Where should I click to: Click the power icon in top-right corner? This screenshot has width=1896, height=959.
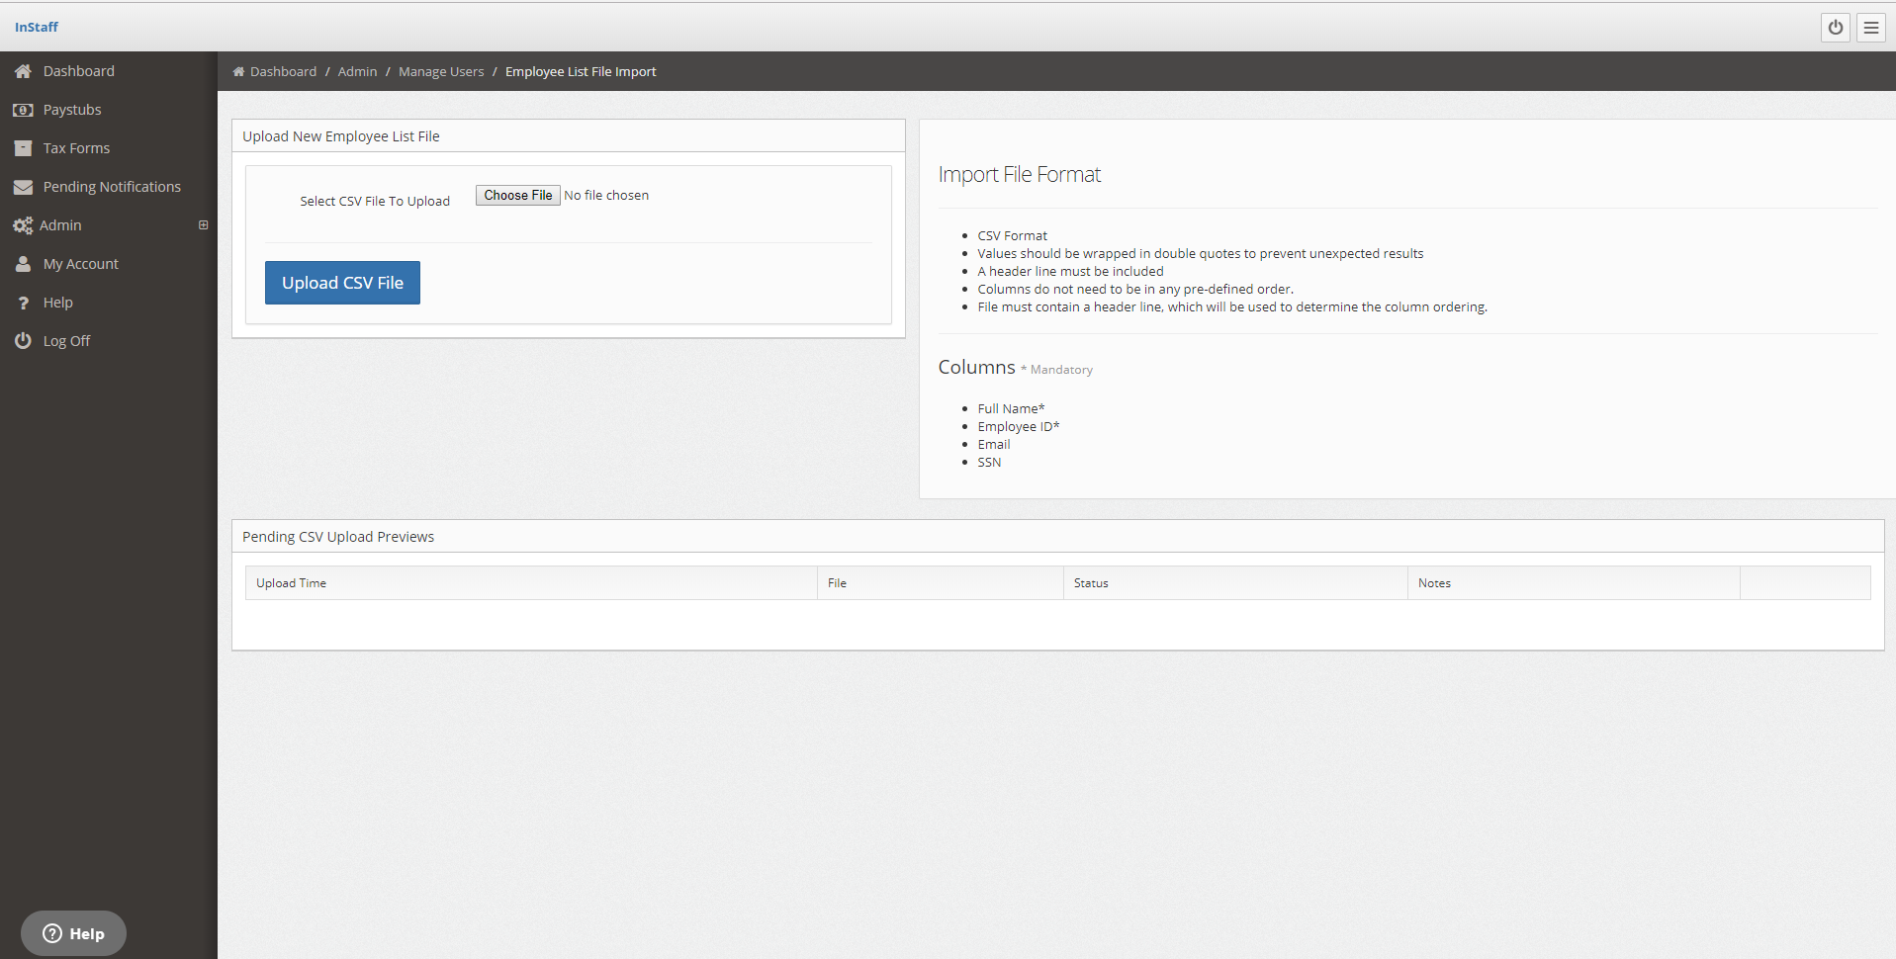coord(1836,27)
